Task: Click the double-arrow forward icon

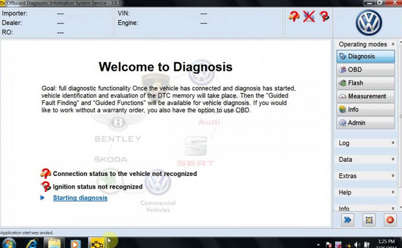Action: point(348,220)
